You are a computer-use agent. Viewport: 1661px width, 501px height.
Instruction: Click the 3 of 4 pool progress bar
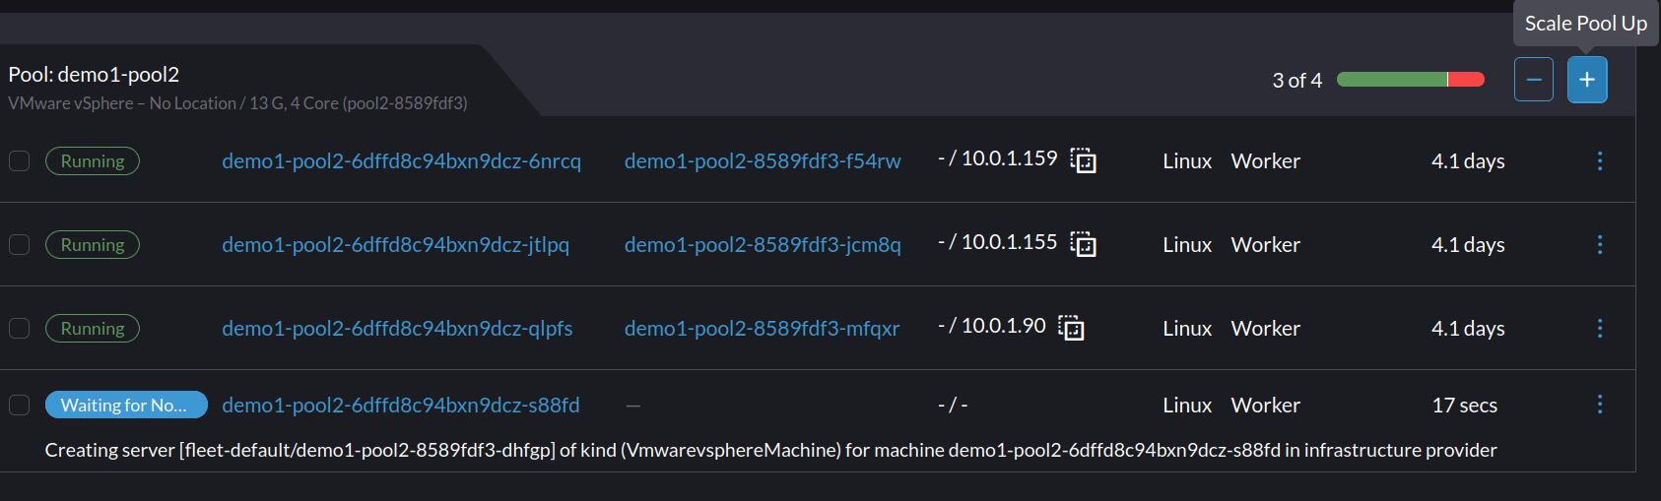pyautogui.click(x=1410, y=80)
